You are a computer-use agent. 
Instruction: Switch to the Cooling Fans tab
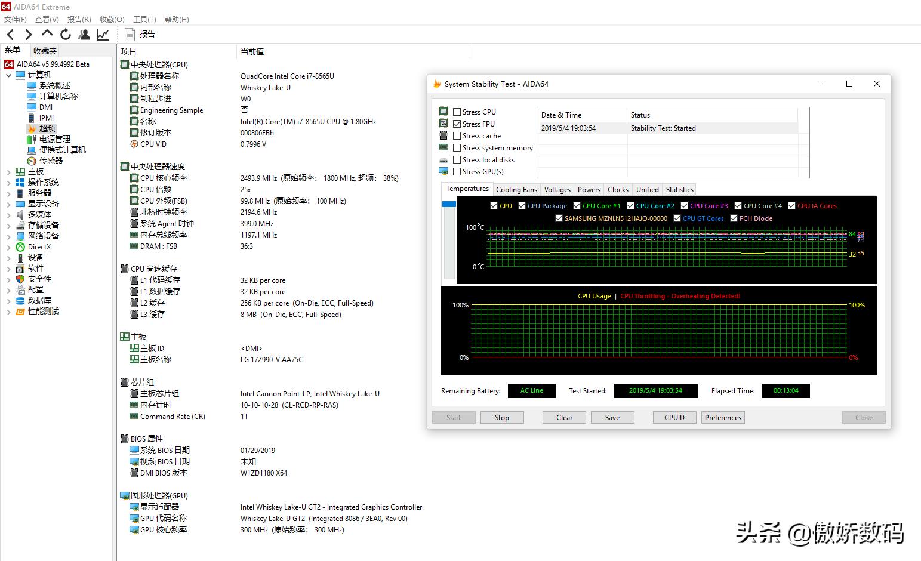point(516,190)
